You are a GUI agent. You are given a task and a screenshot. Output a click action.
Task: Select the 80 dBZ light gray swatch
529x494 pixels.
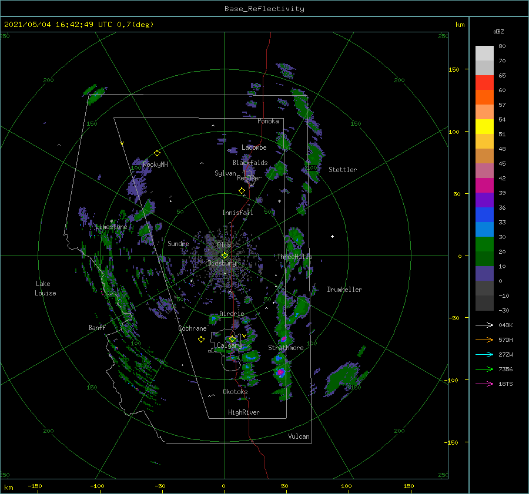click(484, 53)
